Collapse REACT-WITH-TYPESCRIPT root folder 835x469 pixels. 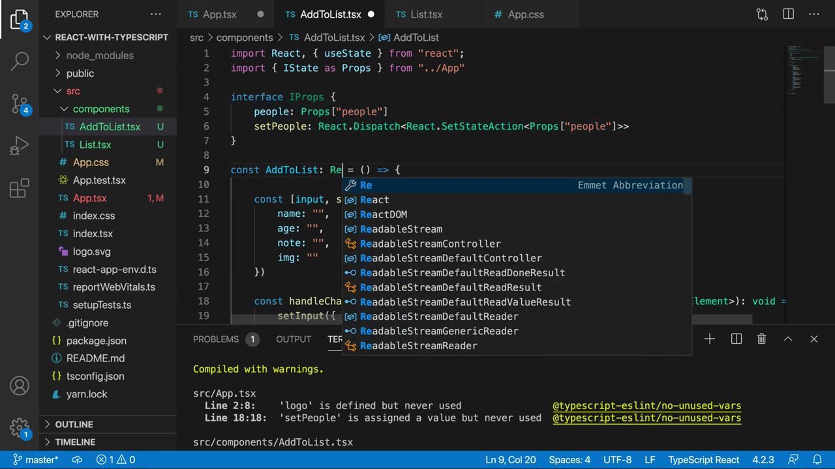pos(108,37)
